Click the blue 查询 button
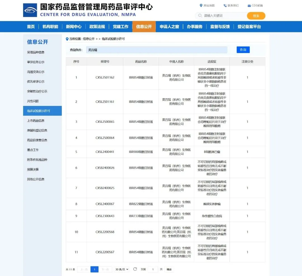This screenshot has width=302, height=276. pyautogui.click(x=243, y=50)
